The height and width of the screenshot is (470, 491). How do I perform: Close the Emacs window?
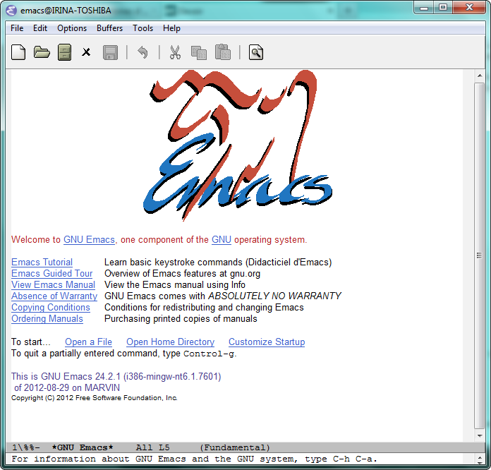coord(468,8)
